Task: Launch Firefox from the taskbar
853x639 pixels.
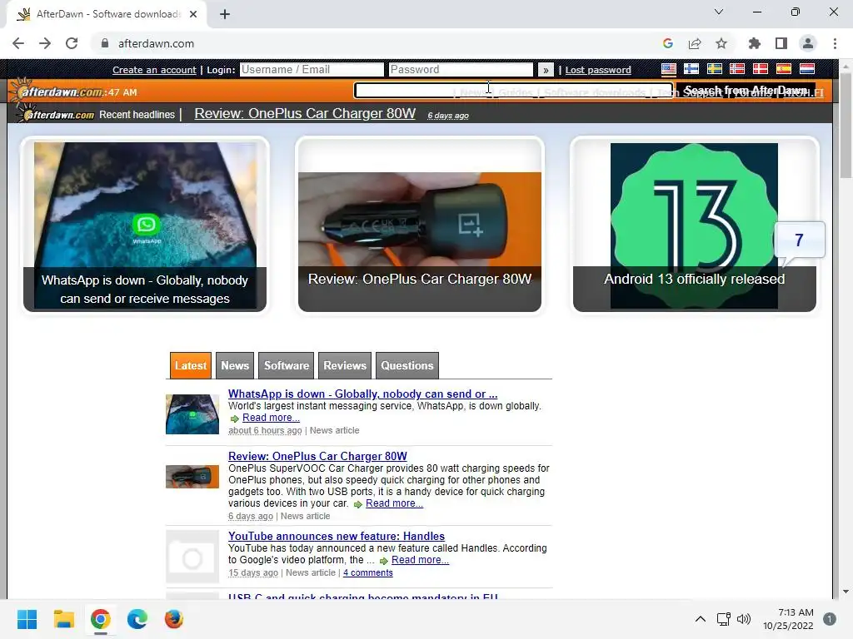Action: [x=174, y=619]
